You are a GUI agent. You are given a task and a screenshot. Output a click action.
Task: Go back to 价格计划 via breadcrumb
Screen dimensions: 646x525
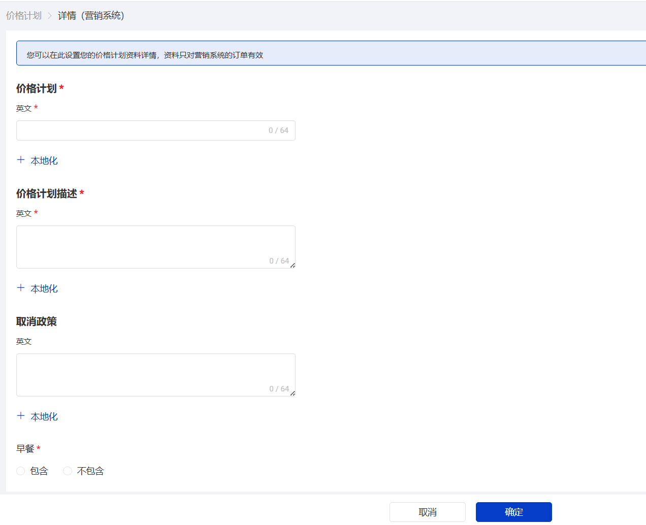pos(24,16)
